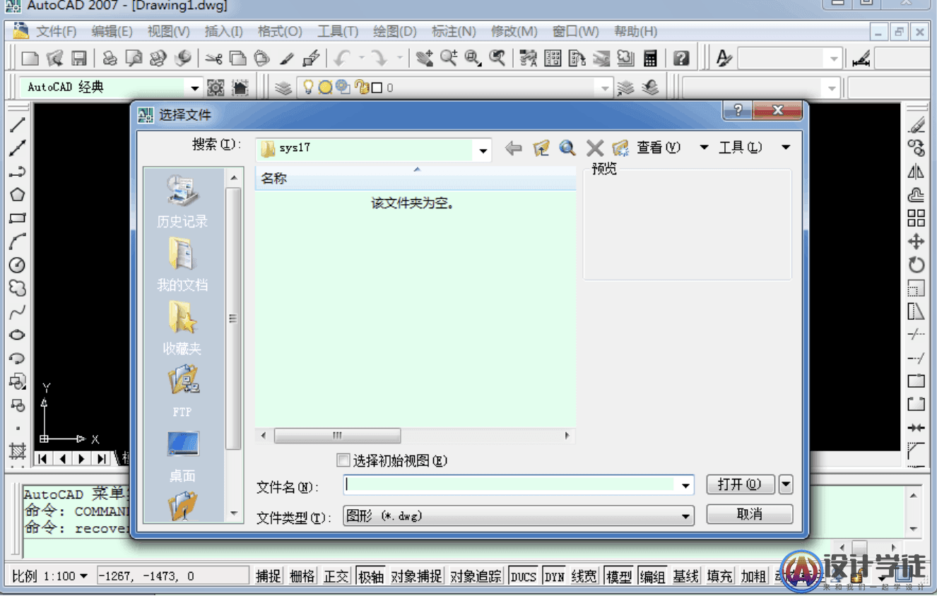Click the Match Properties brush icon

pyautogui.click(x=287, y=58)
